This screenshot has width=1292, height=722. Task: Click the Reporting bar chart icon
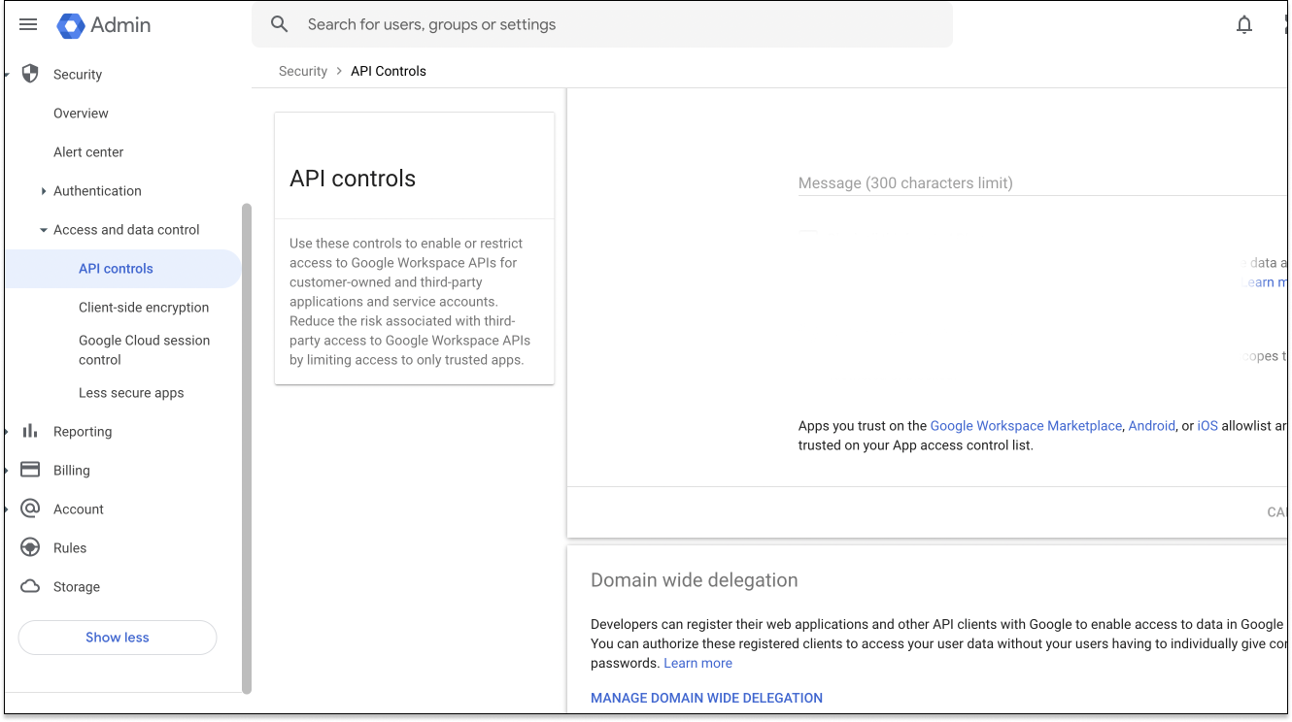point(29,431)
